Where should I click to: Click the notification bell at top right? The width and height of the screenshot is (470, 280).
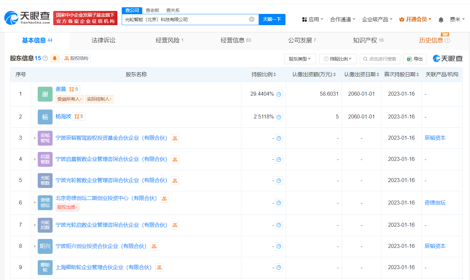[x=441, y=20]
